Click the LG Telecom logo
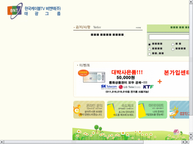This screenshot has width=193, height=144. point(130,87)
